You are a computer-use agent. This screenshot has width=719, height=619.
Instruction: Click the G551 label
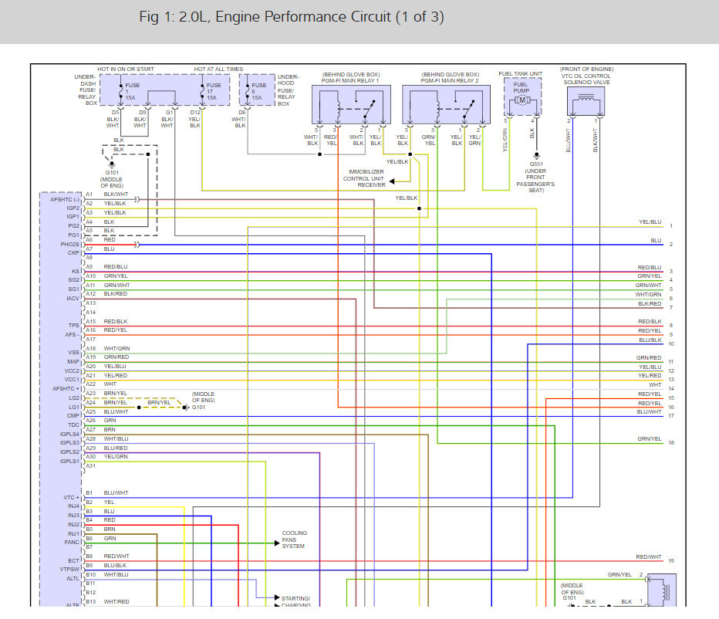[x=536, y=164]
